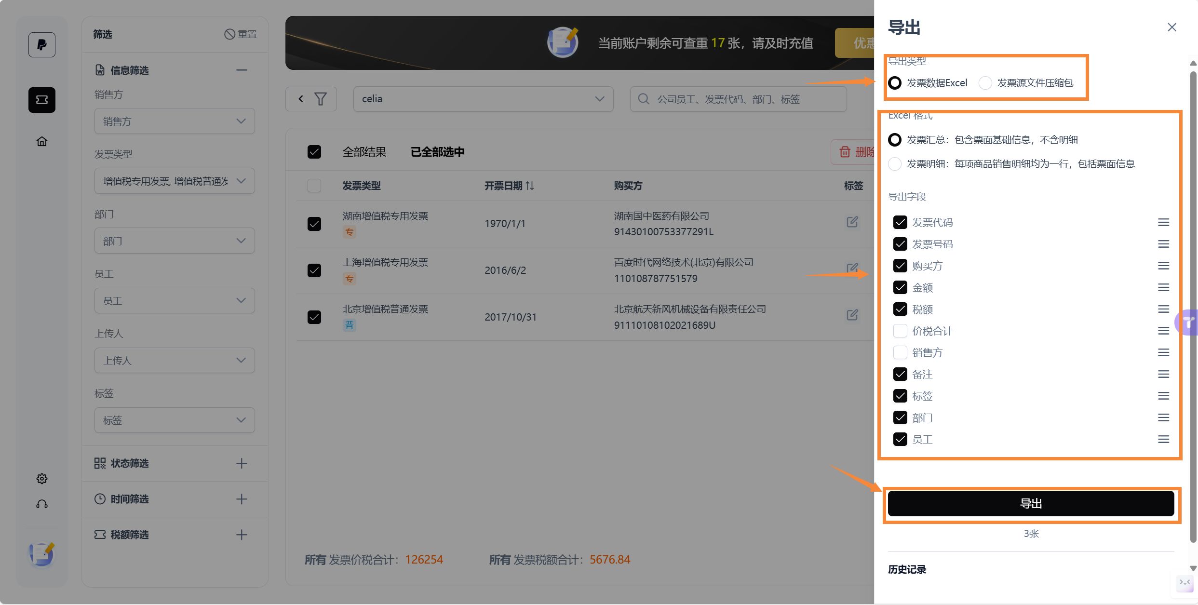1198x605 pixels.
Task: Click the drag handle beside 发票代码
Action: [x=1163, y=222]
